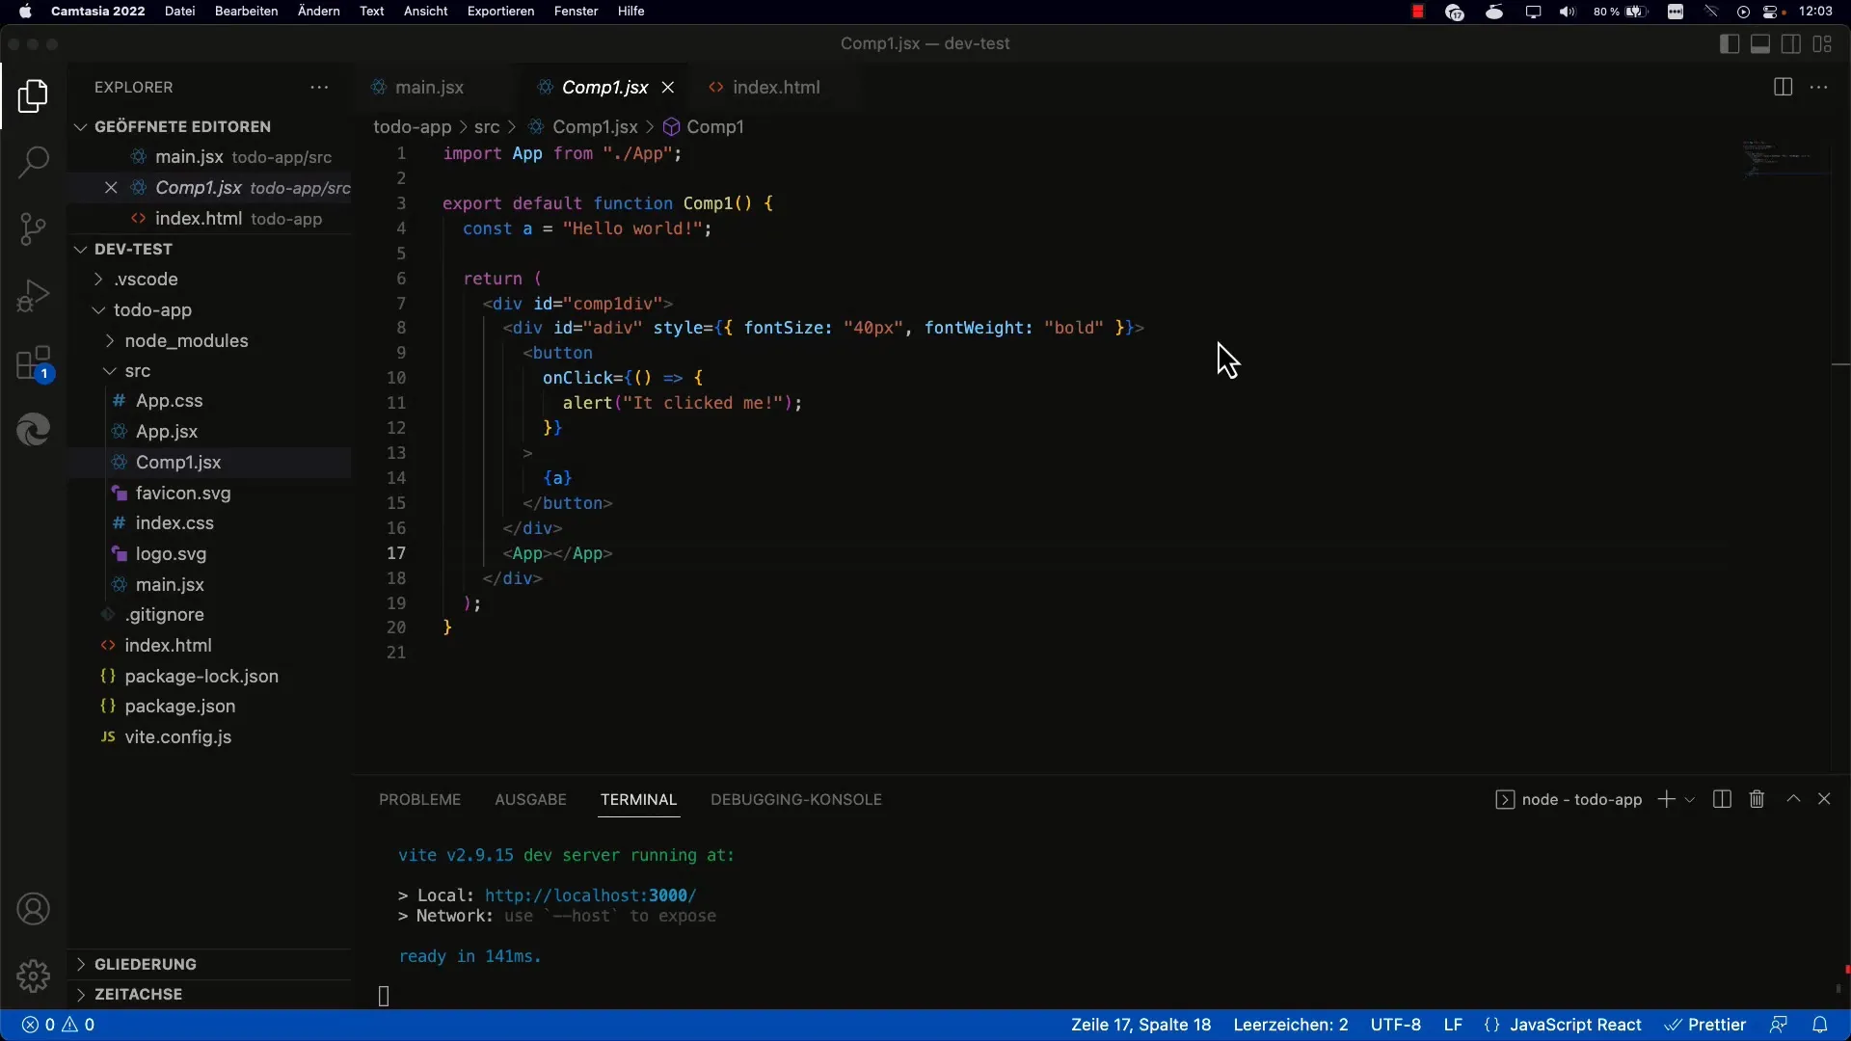The height and width of the screenshot is (1041, 1851).
Task: Open the Ansicht menu
Action: [x=425, y=12]
